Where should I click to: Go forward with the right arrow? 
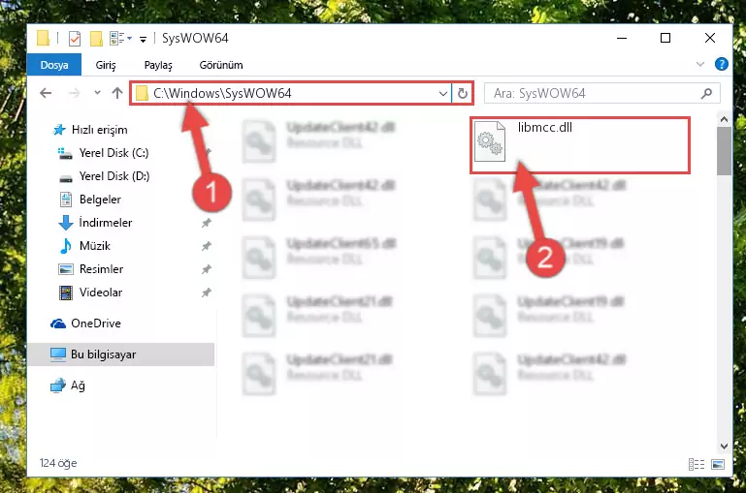[x=74, y=93]
